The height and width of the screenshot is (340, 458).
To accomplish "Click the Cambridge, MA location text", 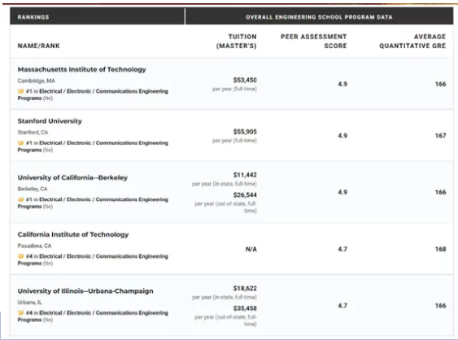I will click(x=37, y=81).
